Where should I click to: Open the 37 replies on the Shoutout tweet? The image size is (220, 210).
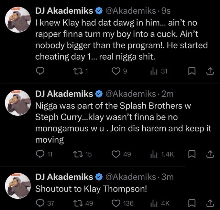tap(45, 203)
